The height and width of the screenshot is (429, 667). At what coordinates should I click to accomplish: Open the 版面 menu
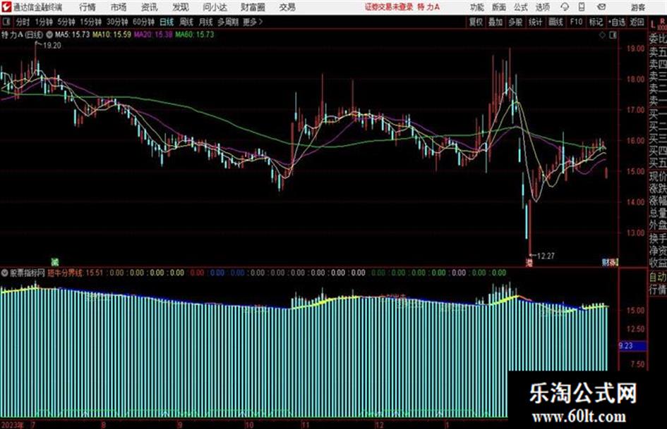(499, 7)
